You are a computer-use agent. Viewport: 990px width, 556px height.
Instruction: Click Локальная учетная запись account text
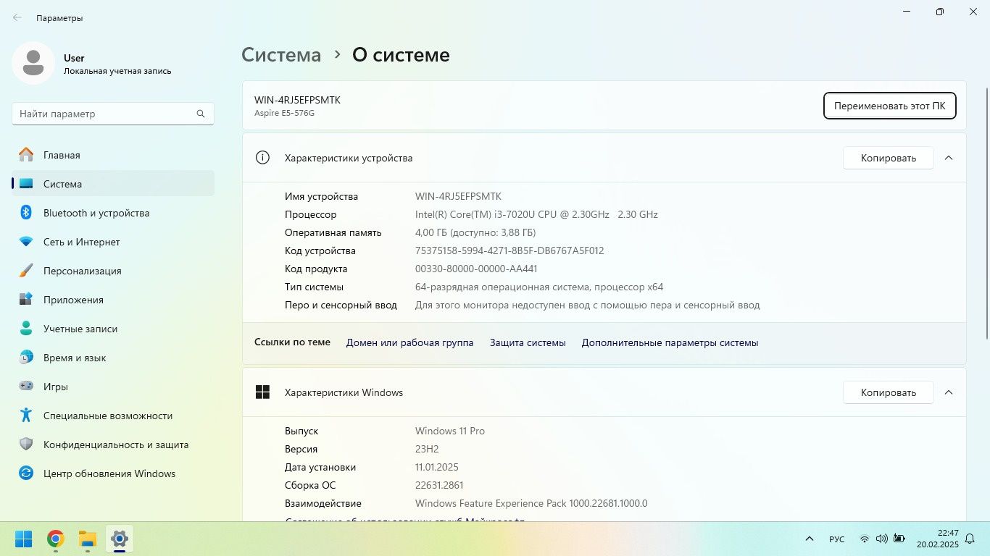pyautogui.click(x=117, y=71)
